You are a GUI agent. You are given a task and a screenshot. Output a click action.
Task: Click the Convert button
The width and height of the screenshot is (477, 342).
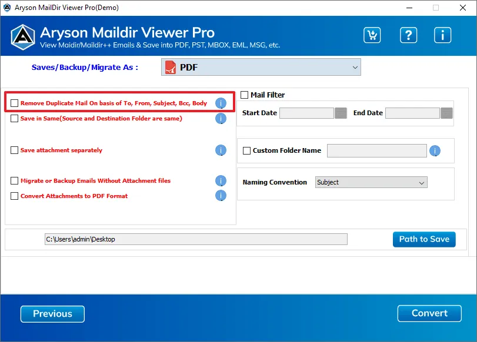[429, 313]
